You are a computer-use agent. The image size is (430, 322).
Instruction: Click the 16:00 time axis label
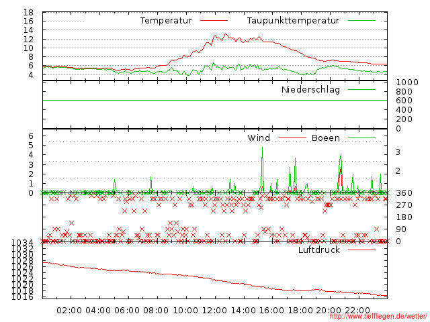tap(271, 311)
